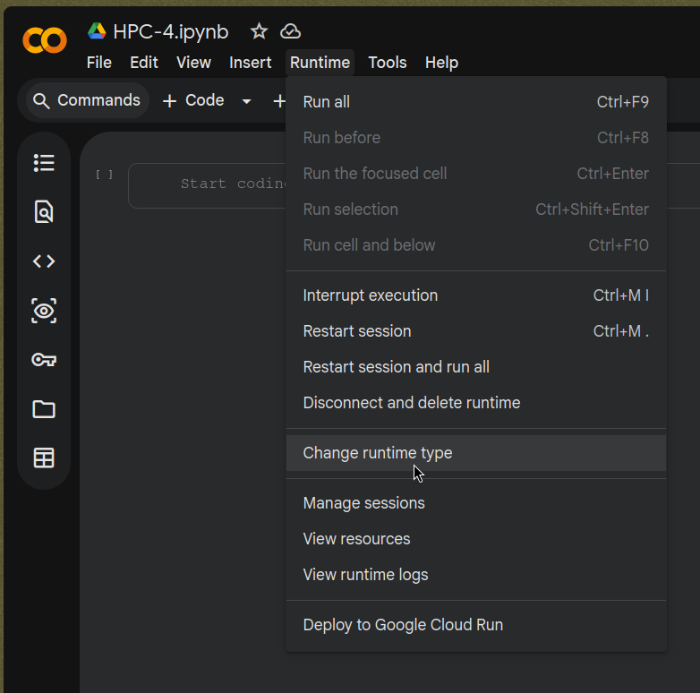
Task: Open the Find and replace sidebar icon
Action: click(44, 211)
